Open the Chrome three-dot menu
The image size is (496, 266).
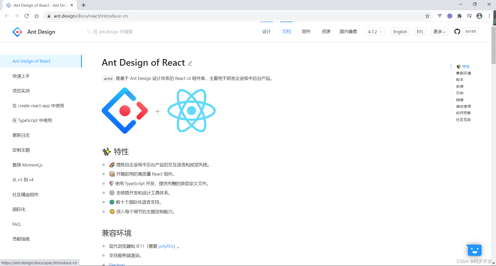[x=489, y=16]
